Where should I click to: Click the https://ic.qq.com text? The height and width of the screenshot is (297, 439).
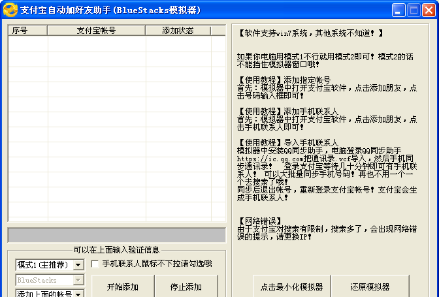click(270, 159)
